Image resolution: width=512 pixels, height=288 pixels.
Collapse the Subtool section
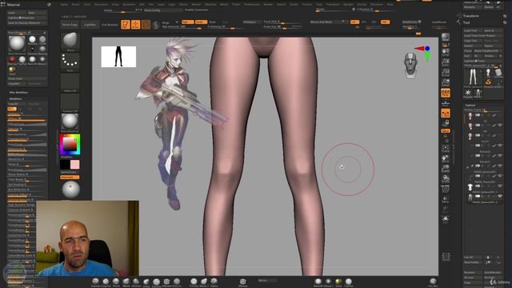coord(470,105)
